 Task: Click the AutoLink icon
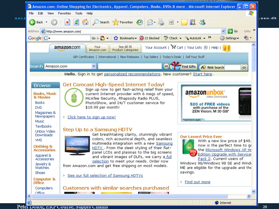click(x=187, y=38)
